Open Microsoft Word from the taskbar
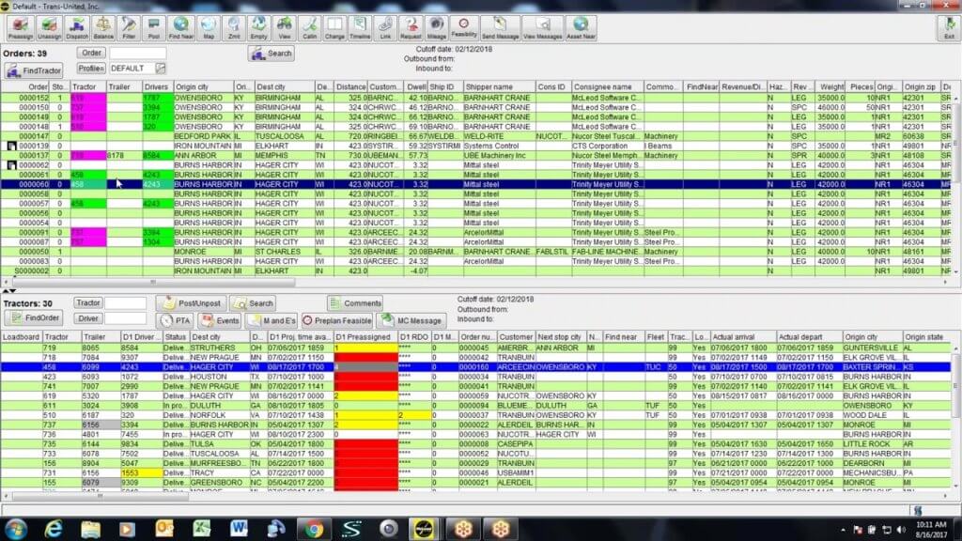 239,529
